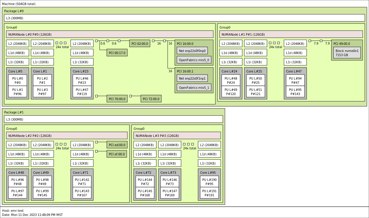Select the PCI 70:00.0 device box

click(x=117, y=99)
